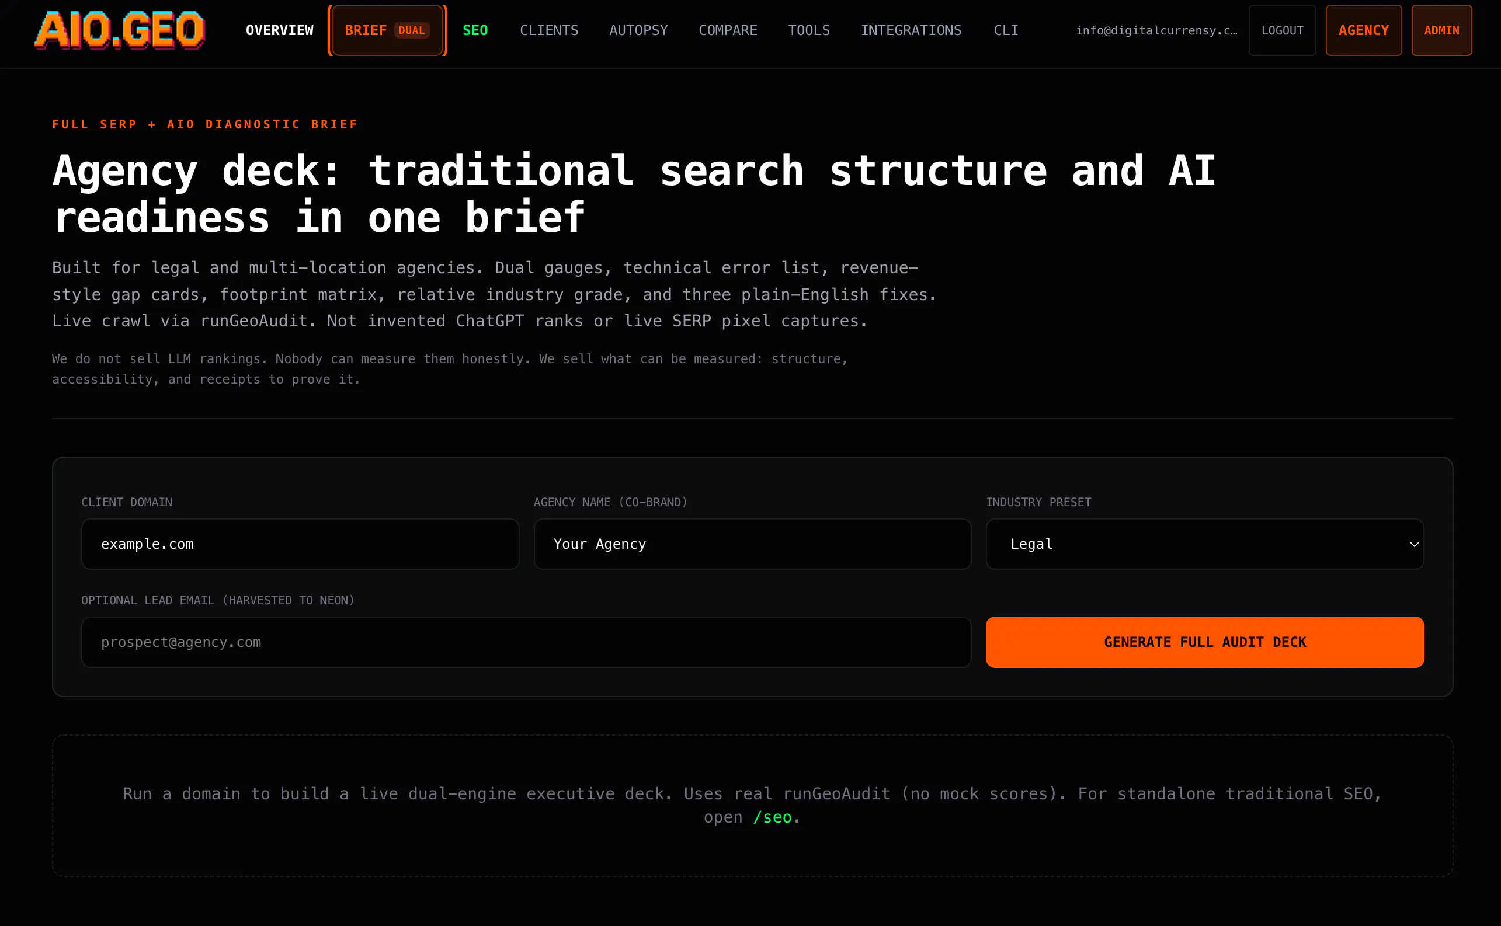The image size is (1501, 926).
Task: Click the Admin button
Action: click(1441, 30)
